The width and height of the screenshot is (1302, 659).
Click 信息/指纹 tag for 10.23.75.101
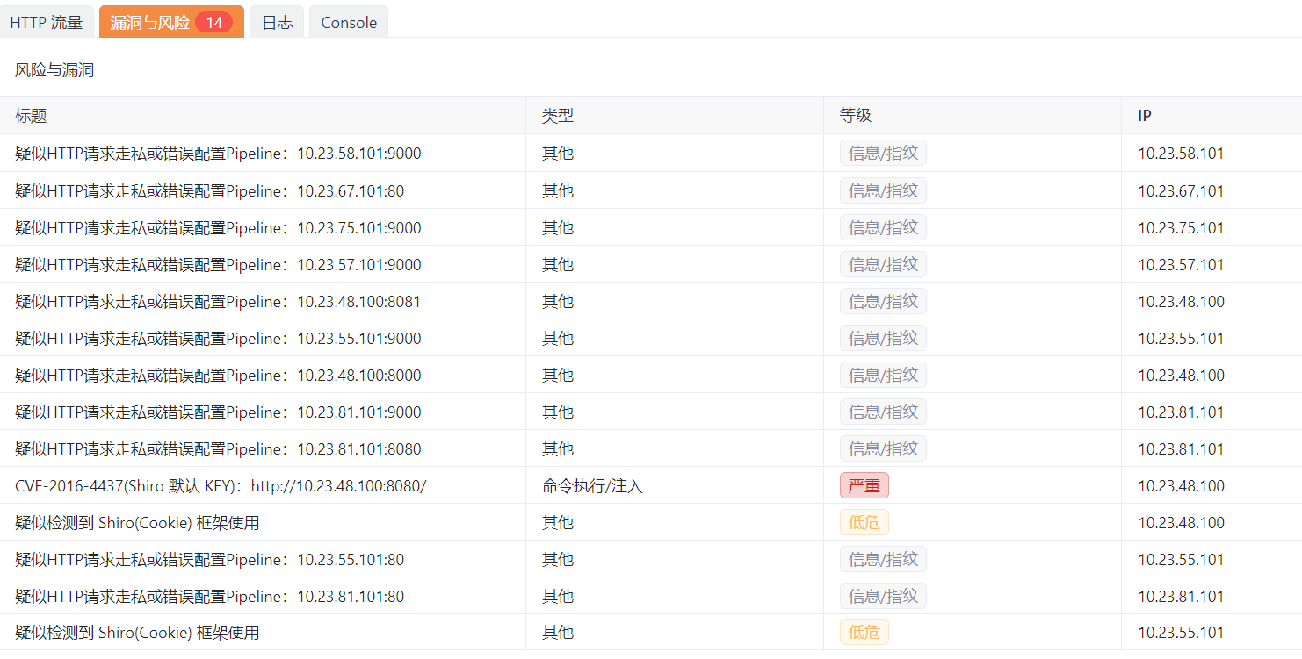(x=883, y=227)
